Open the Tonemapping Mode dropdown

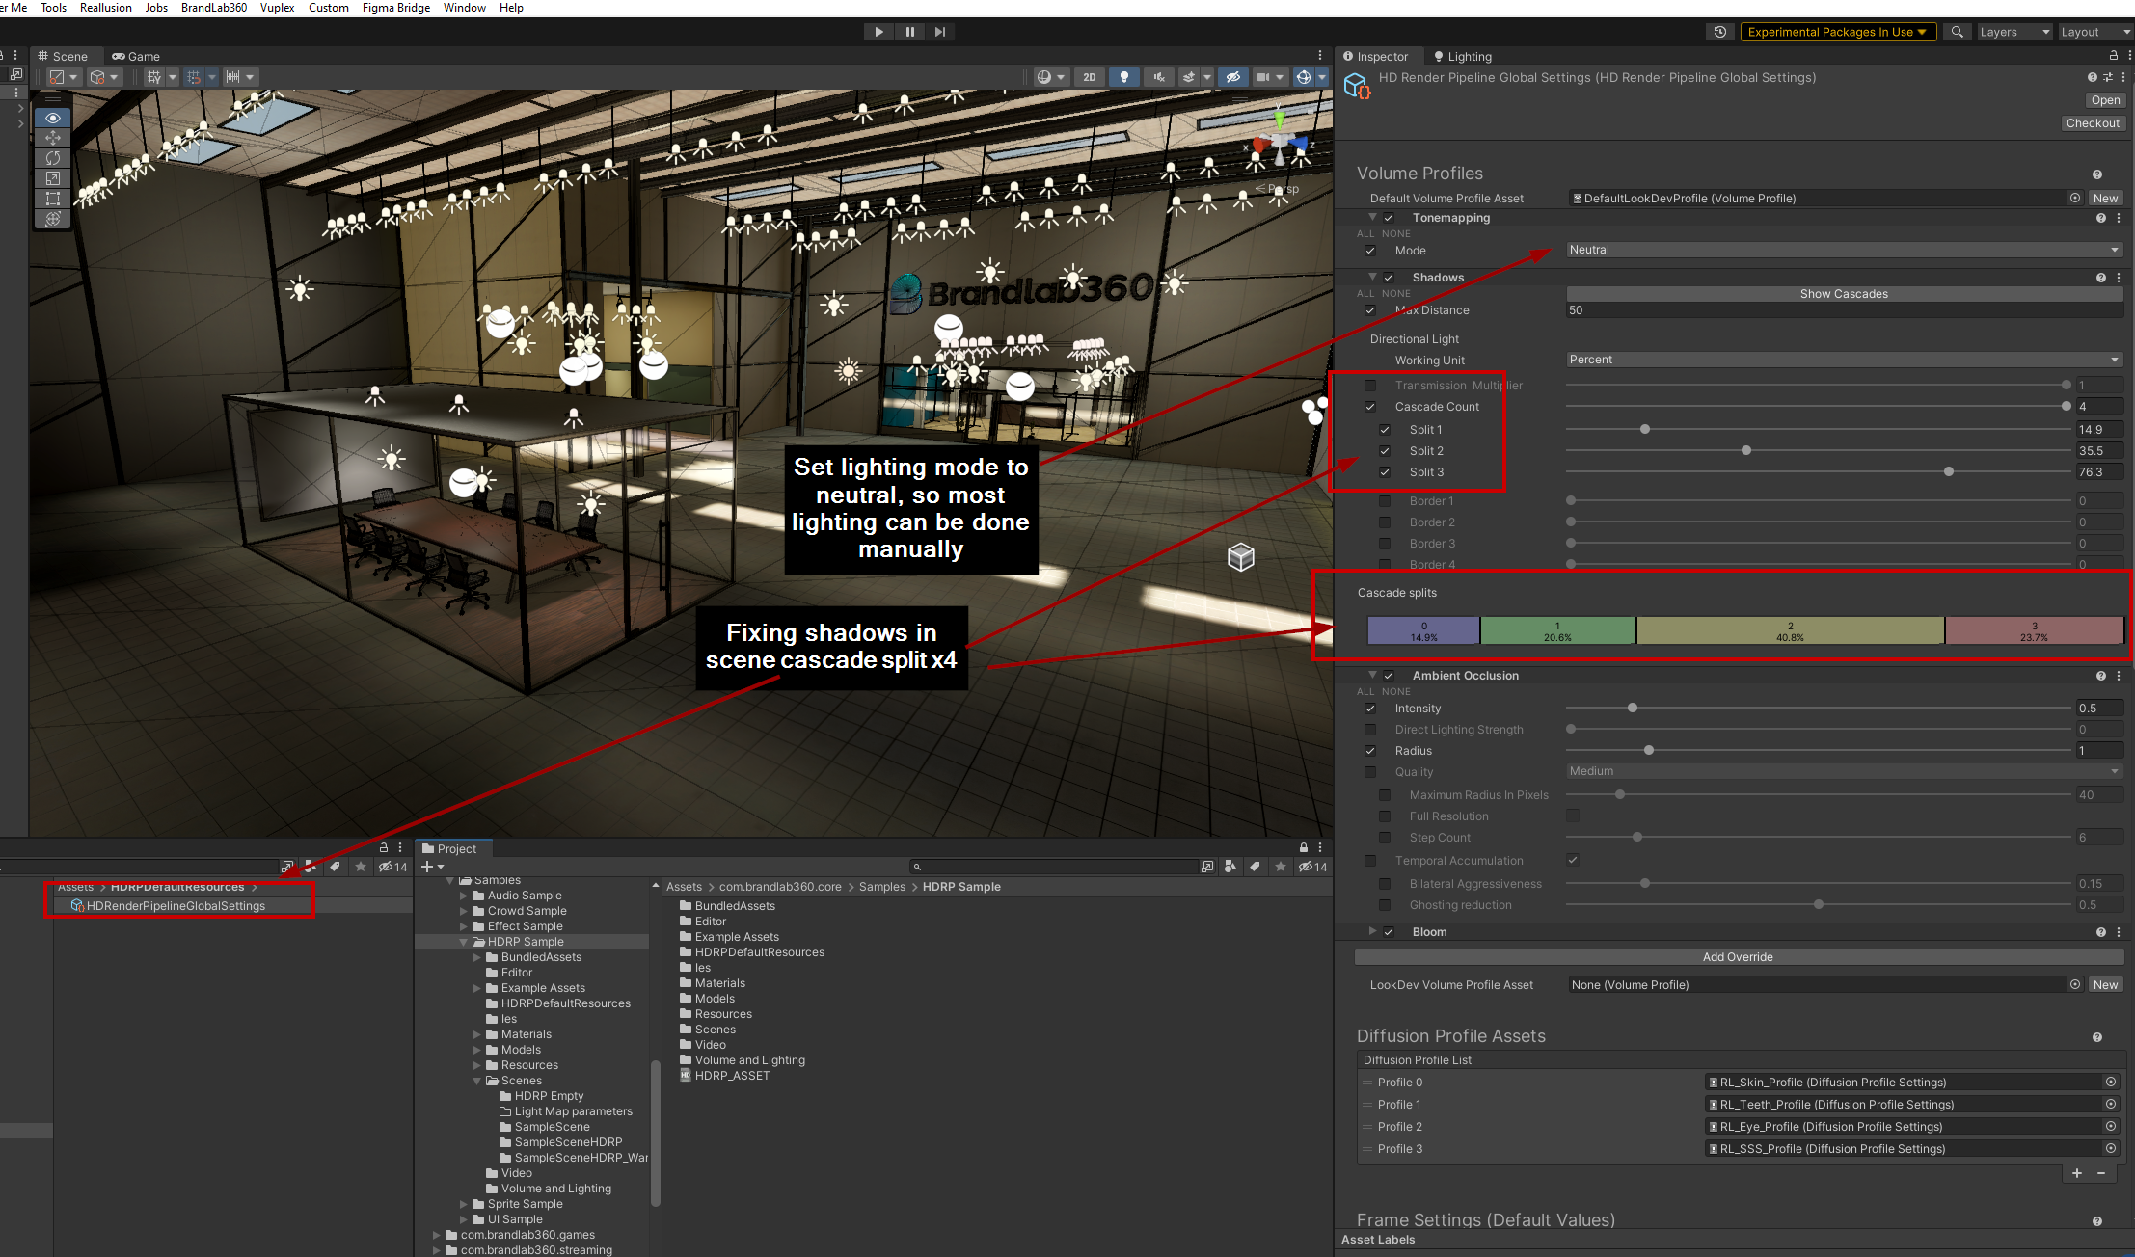(1843, 250)
